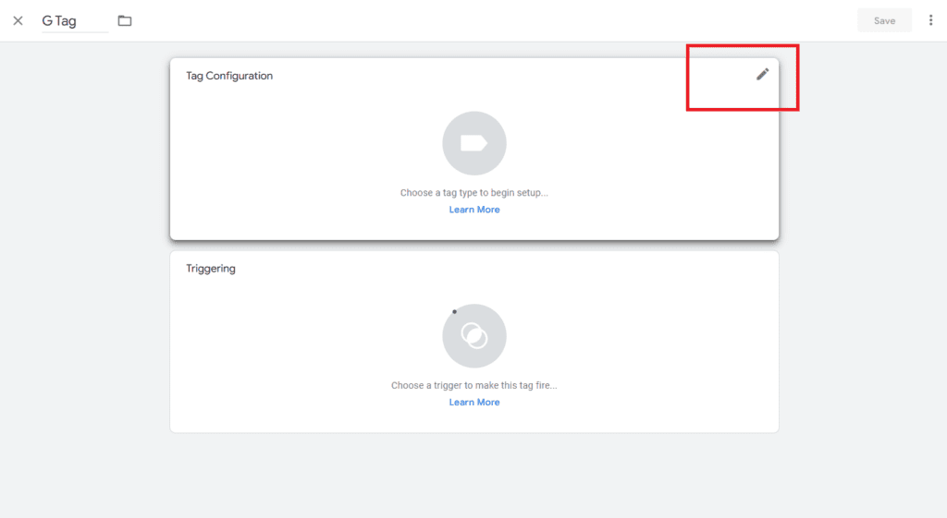The image size is (947, 518).
Task: Click the Tag Configuration heading
Action: tap(229, 76)
